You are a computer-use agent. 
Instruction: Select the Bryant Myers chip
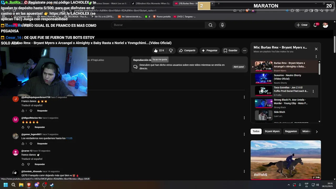point(272,131)
